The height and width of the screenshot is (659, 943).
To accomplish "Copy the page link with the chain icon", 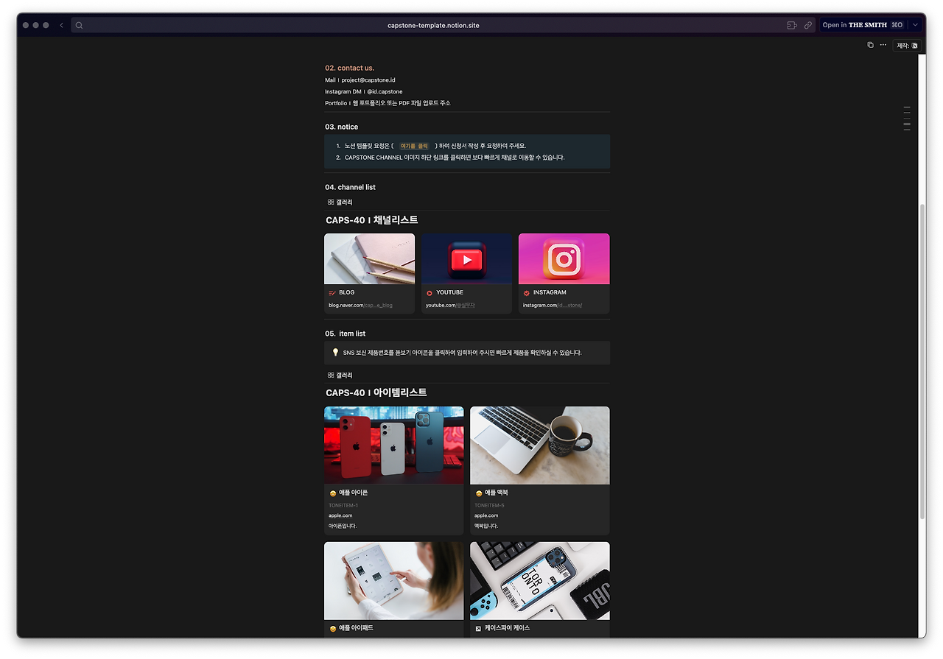I will pyautogui.click(x=808, y=25).
